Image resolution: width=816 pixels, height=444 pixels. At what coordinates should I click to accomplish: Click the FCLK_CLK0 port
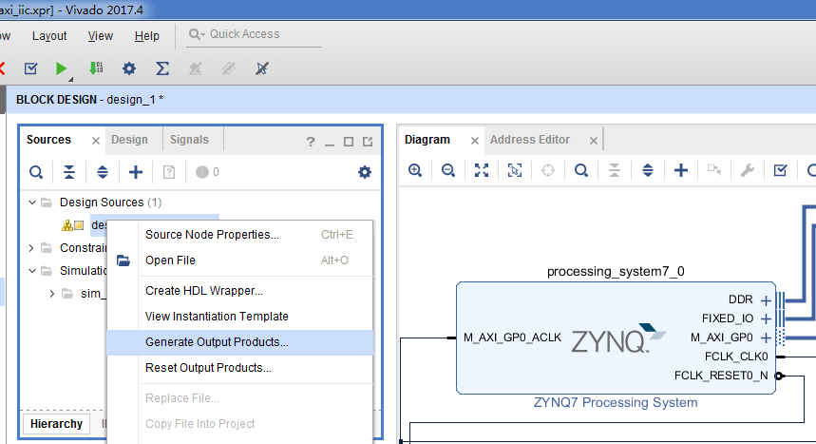coord(736,357)
